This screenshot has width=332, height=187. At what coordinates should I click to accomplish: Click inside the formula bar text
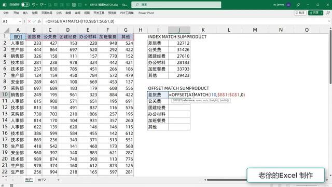point(80,21)
